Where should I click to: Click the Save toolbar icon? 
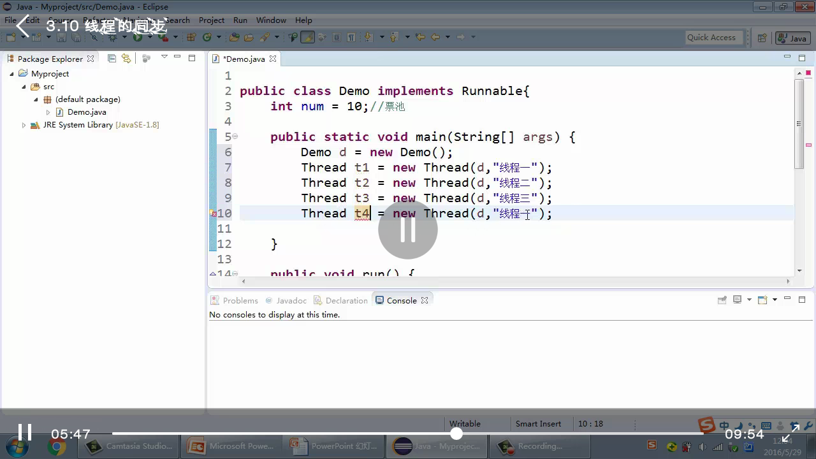click(61, 38)
